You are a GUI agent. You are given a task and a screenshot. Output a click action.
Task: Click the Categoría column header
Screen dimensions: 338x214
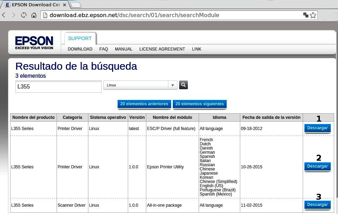coord(72,117)
